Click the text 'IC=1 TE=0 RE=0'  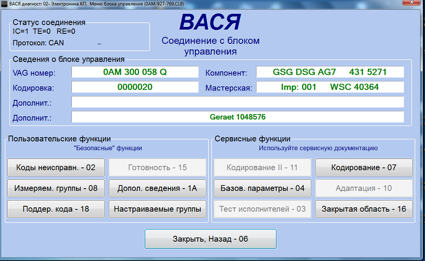pos(44,31)
